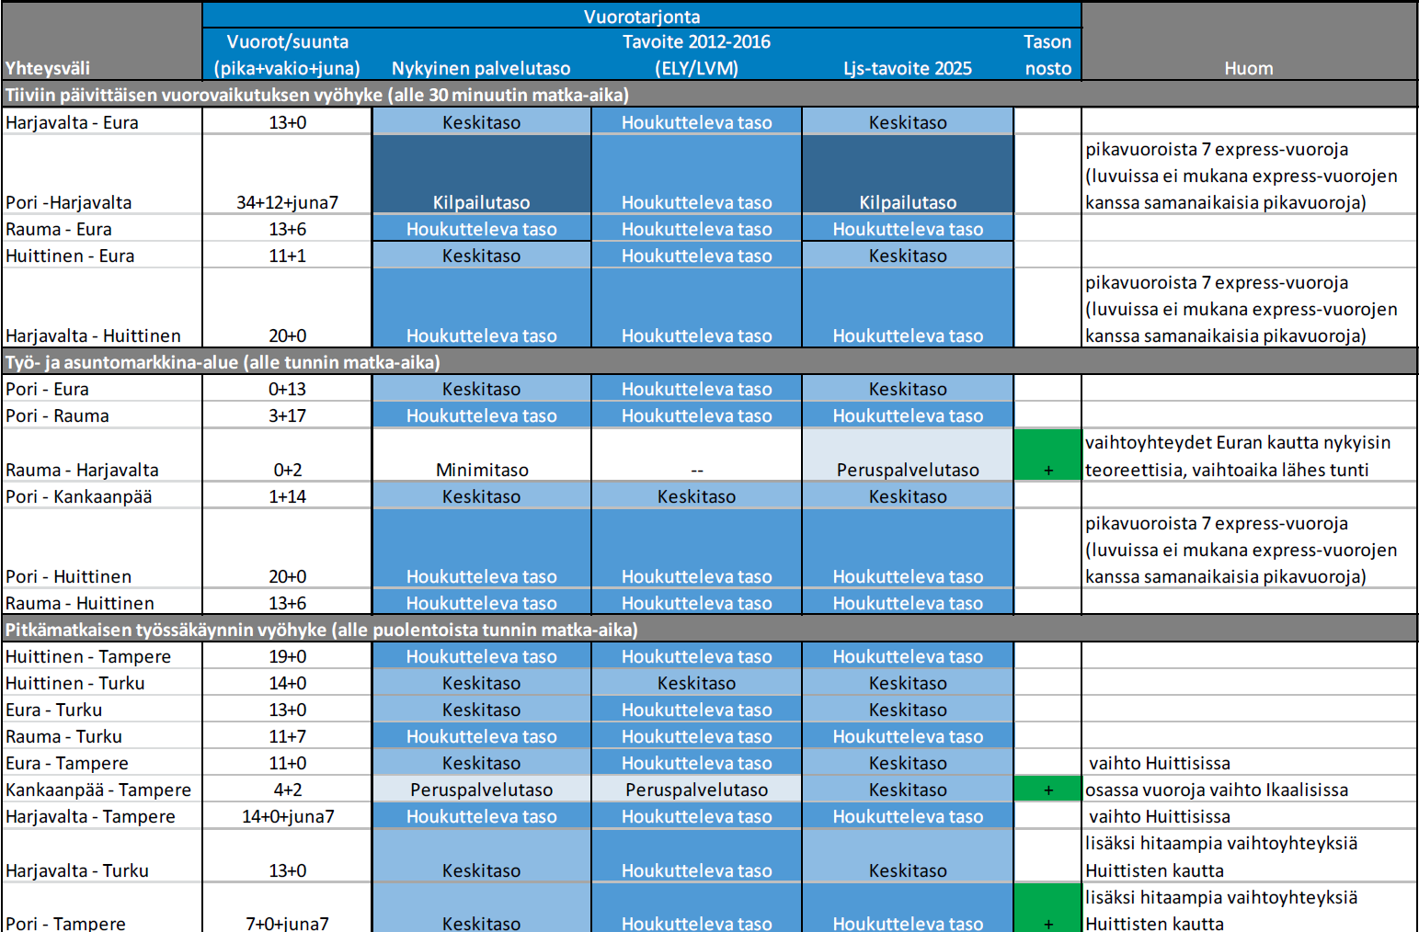Select the Vuorotarjonta header cell
The width and height of the screenshot is (1419, 932).
coord(642,16)
